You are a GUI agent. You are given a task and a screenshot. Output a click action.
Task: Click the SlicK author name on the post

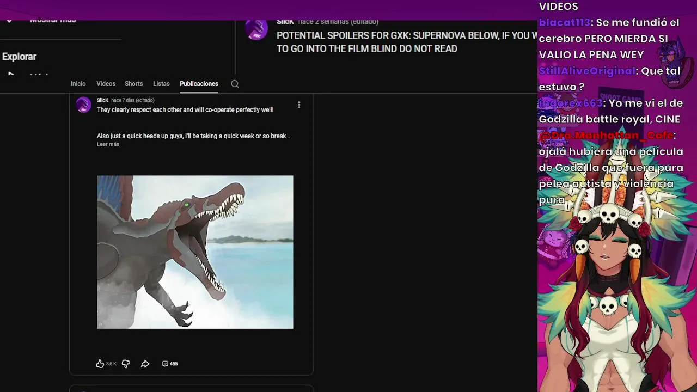click(102, 100)
